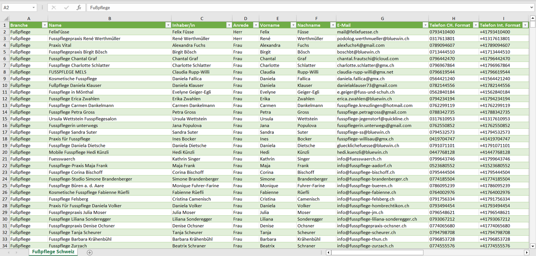Open the Anrede column filter dropdown

coord(256,25)
